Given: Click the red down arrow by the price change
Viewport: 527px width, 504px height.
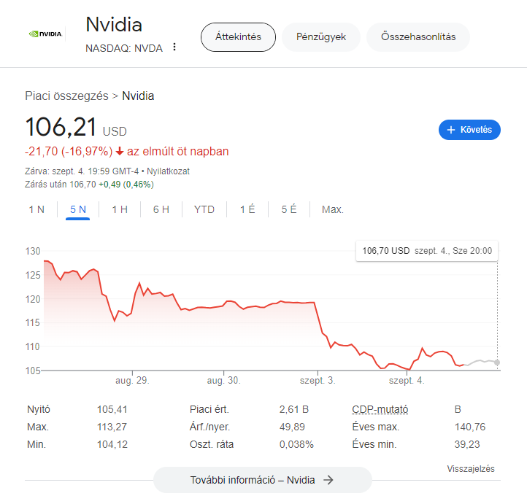Looking at the screenshot, I should 120,152.
